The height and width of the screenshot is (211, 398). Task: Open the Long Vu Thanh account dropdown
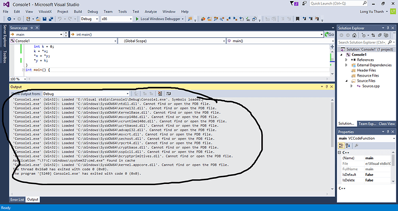pyautogui.click(x=374, y=11)
